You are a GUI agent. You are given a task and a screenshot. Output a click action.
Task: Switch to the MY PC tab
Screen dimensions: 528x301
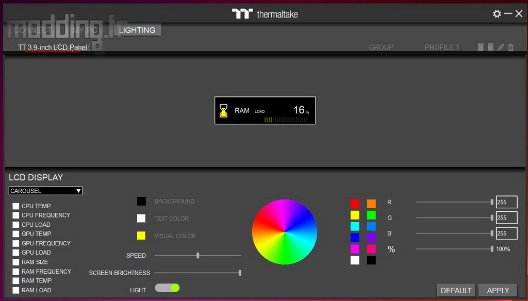tap(85, 30)
